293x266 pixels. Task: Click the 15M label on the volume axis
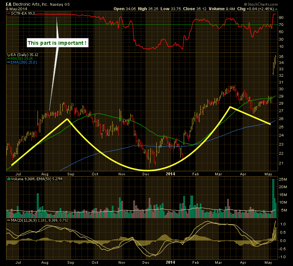point(283,195)
